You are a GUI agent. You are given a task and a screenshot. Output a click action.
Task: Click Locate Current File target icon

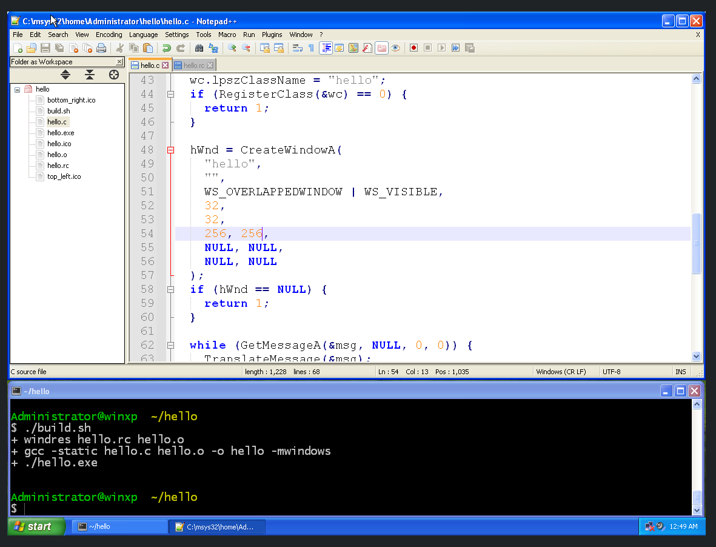tap(114, 75)
